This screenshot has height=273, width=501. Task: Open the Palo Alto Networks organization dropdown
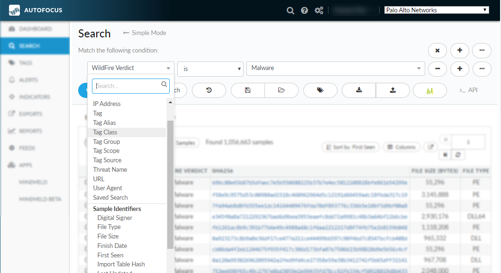436,10
